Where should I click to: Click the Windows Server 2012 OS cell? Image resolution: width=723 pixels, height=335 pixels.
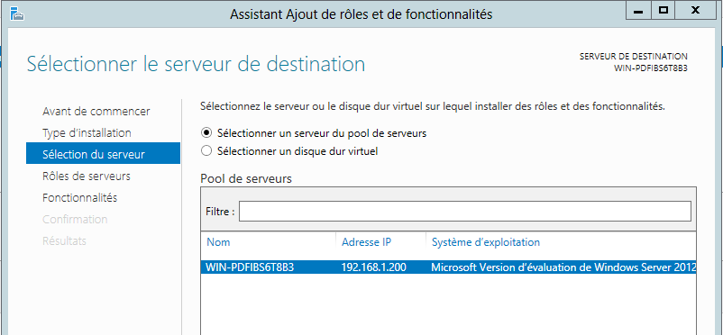[563, 267]
